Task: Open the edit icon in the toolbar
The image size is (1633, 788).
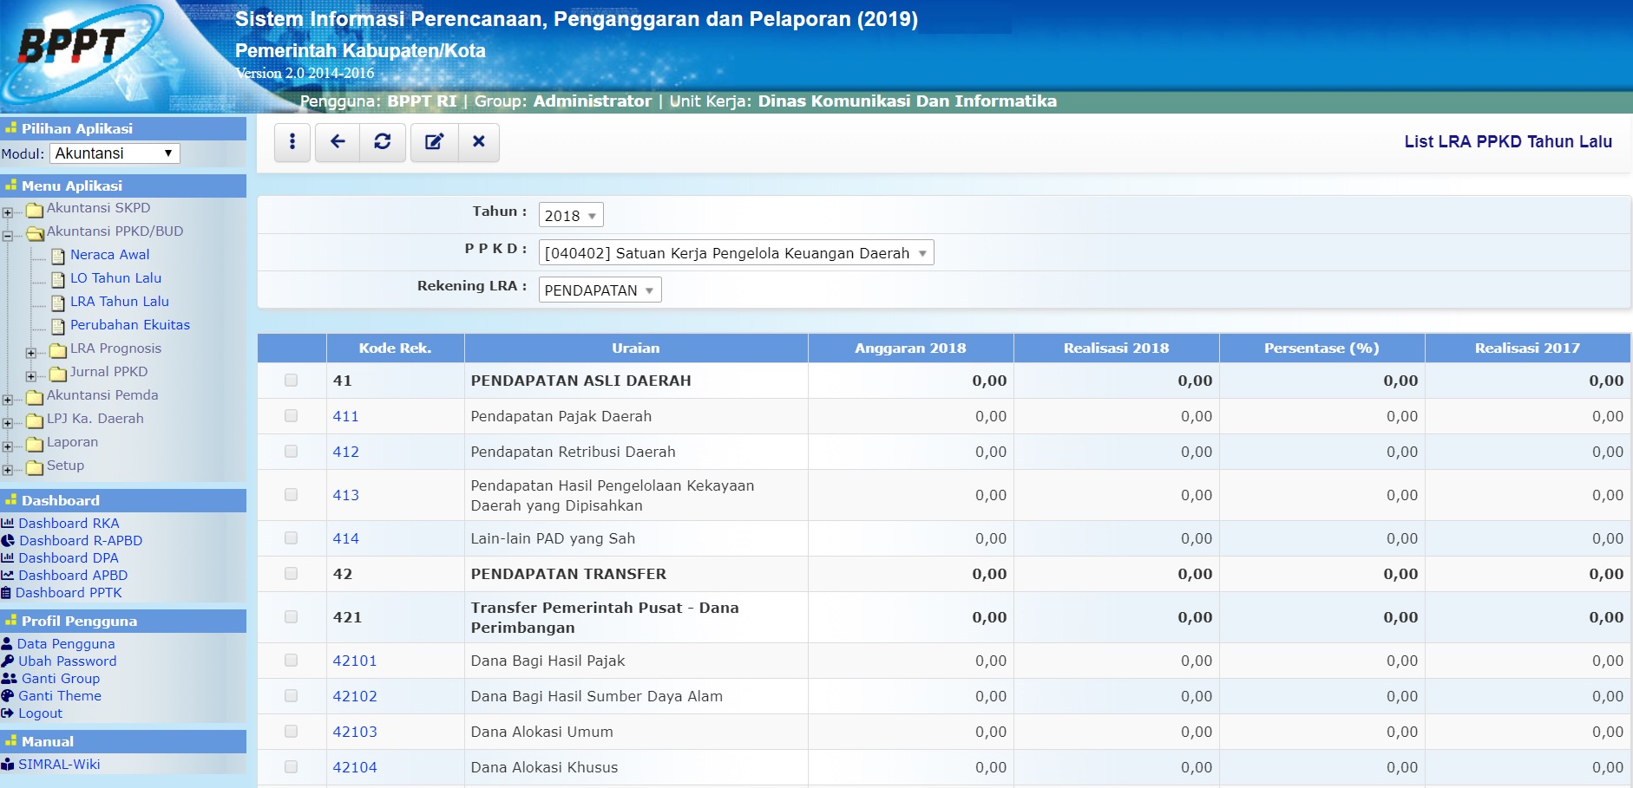Action: click(432, 141)
